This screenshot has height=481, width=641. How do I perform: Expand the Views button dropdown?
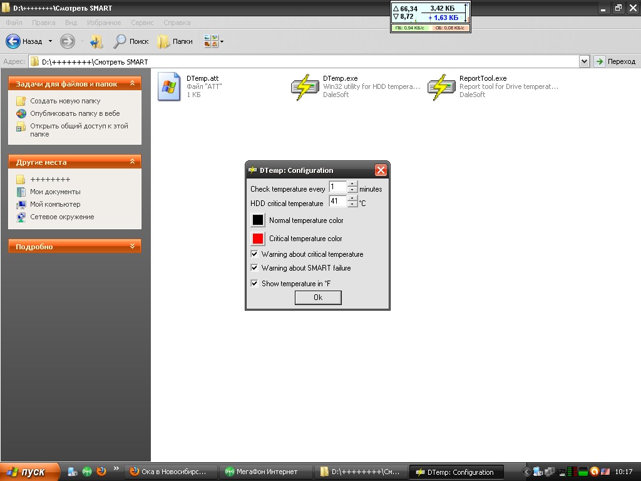(222, 42)
